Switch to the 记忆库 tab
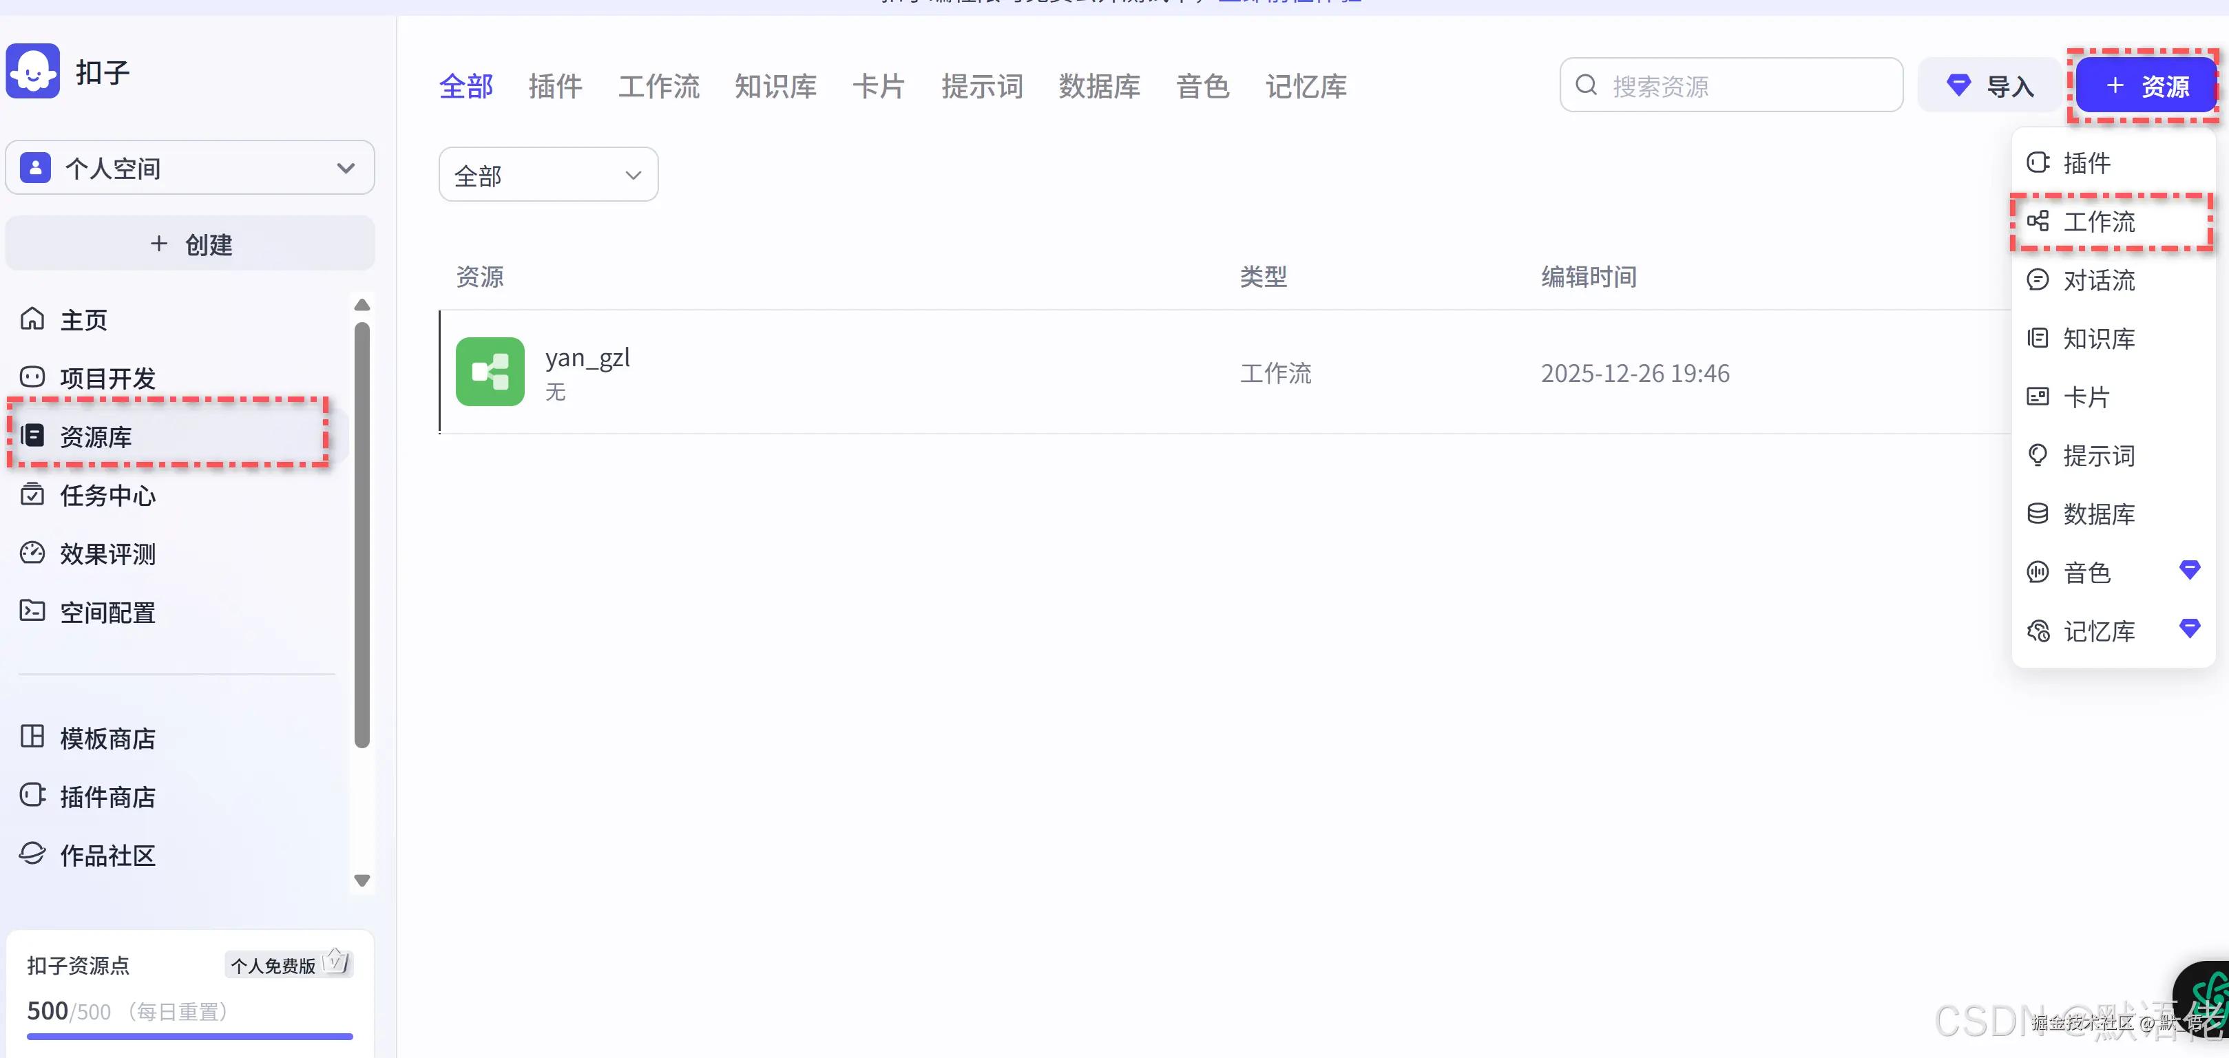This screenshot has width=2229, height=1058. (1306, 85)
